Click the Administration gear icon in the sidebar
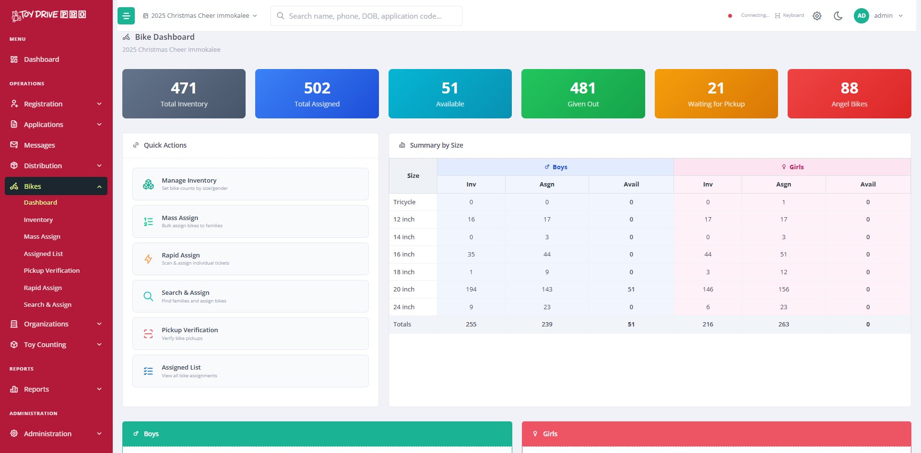Image resolution: width=921 pixels, height=453 pixels. pyautogui.click(x=14, y=434)
